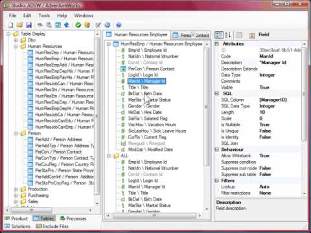Select the highlighted ManId \ Manager Id field
The width and height of the screenshot is (311, 233).
[x=146, y=81]
